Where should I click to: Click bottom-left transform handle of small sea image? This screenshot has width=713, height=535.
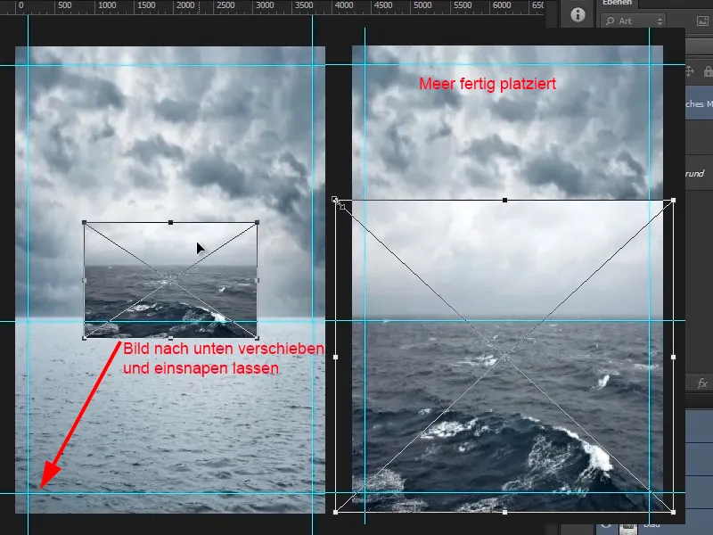[x=84, y=338]
